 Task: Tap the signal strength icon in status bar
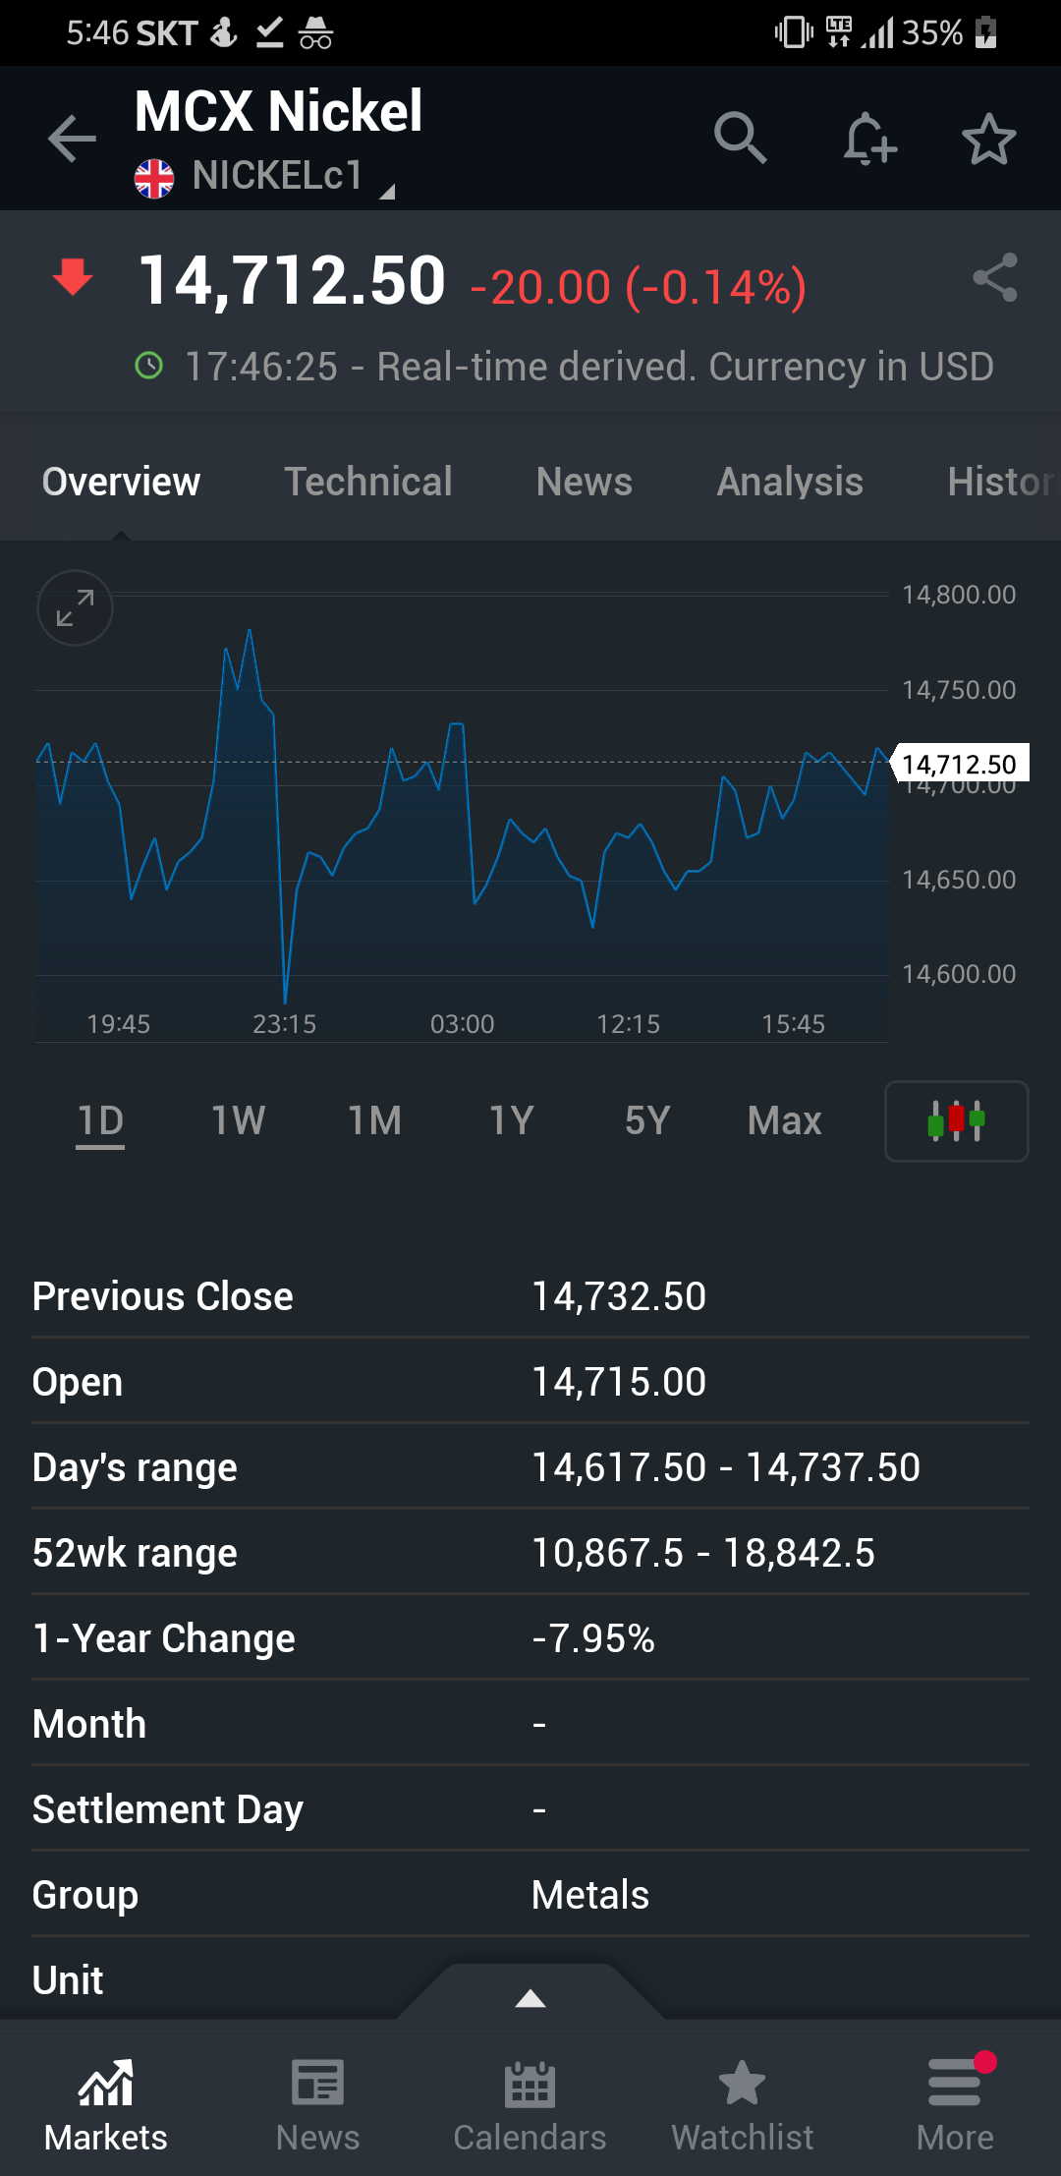click(877, 32)
